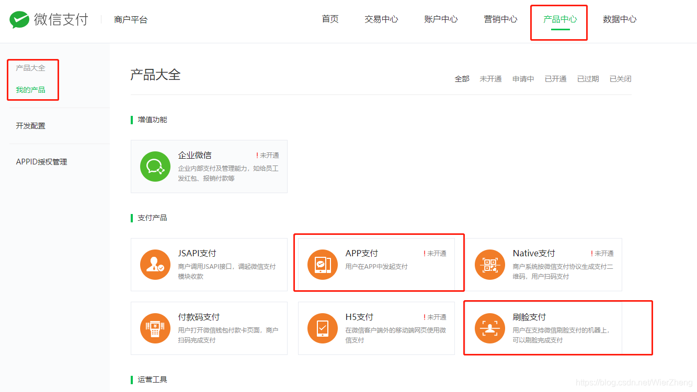Click the Native支付 description text
This screenshot has height=392, width=697.
pyautogui.click(x=563, y=271)
